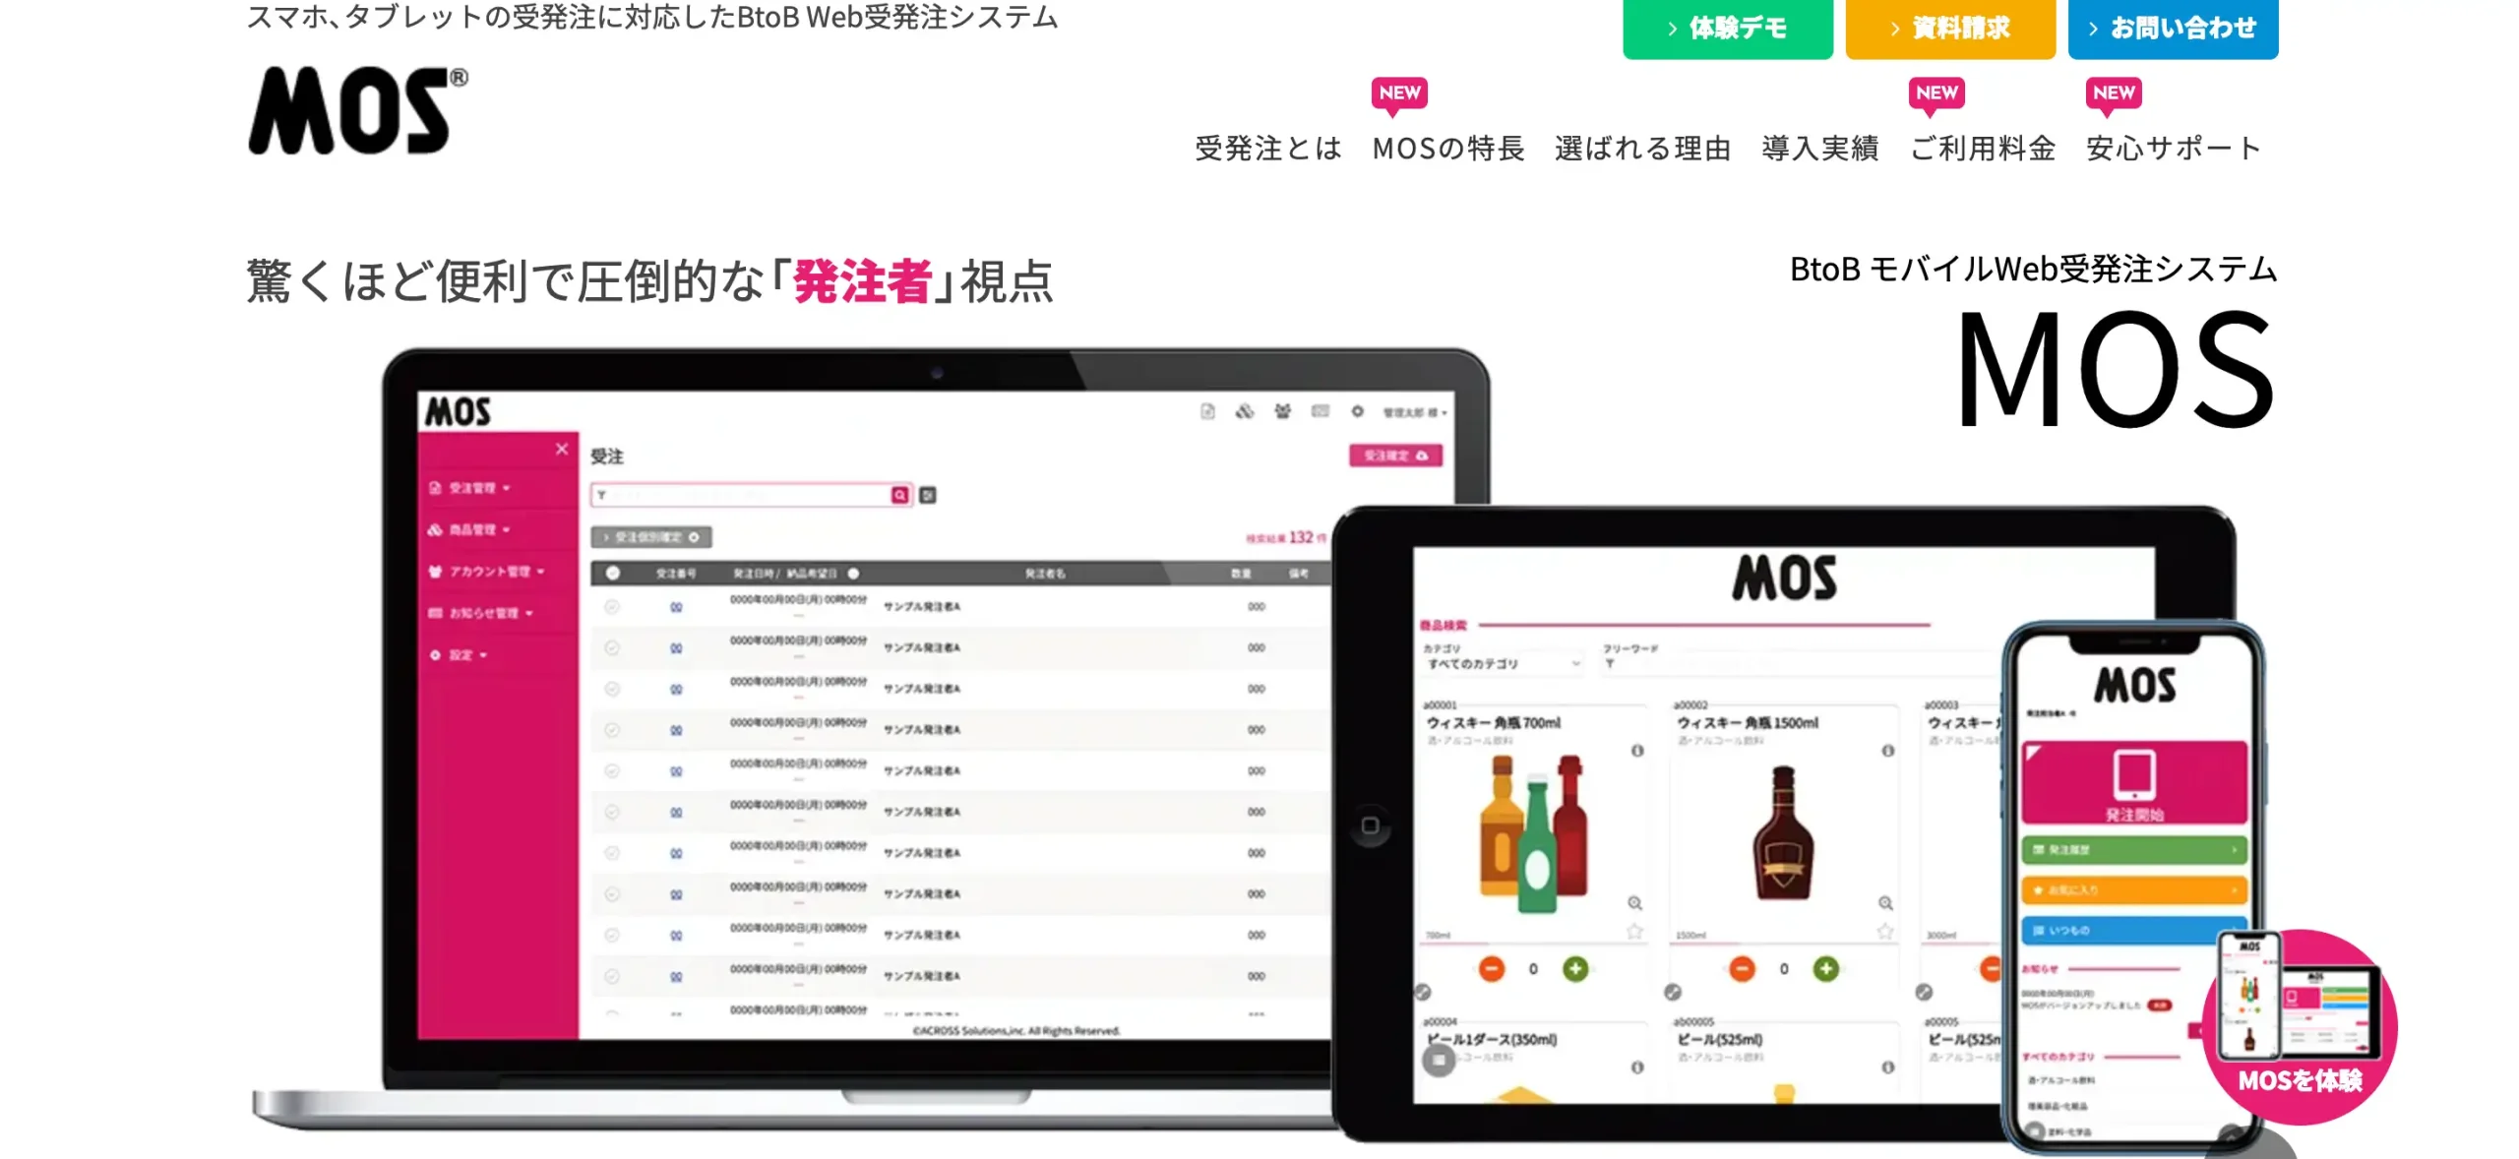Select all orders with the header checkbox

point(614,573)
